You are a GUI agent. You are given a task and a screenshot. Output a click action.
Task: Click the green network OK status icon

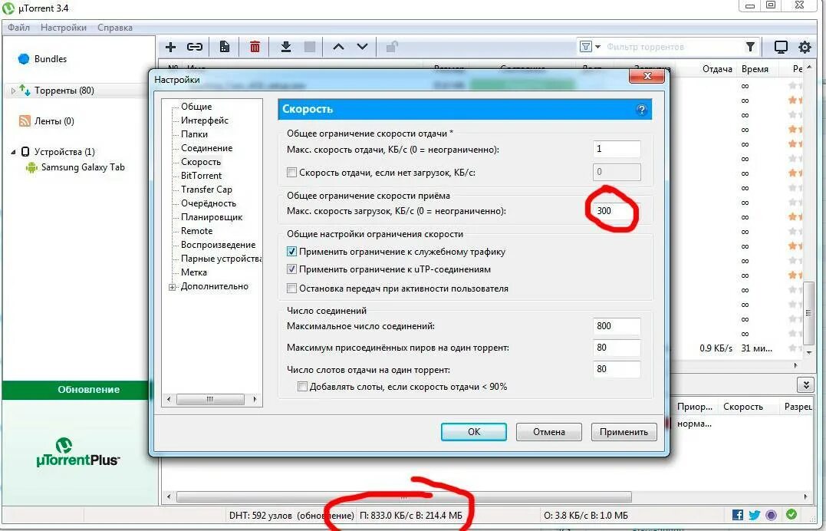pyautogui.click(x=791, y=514)
